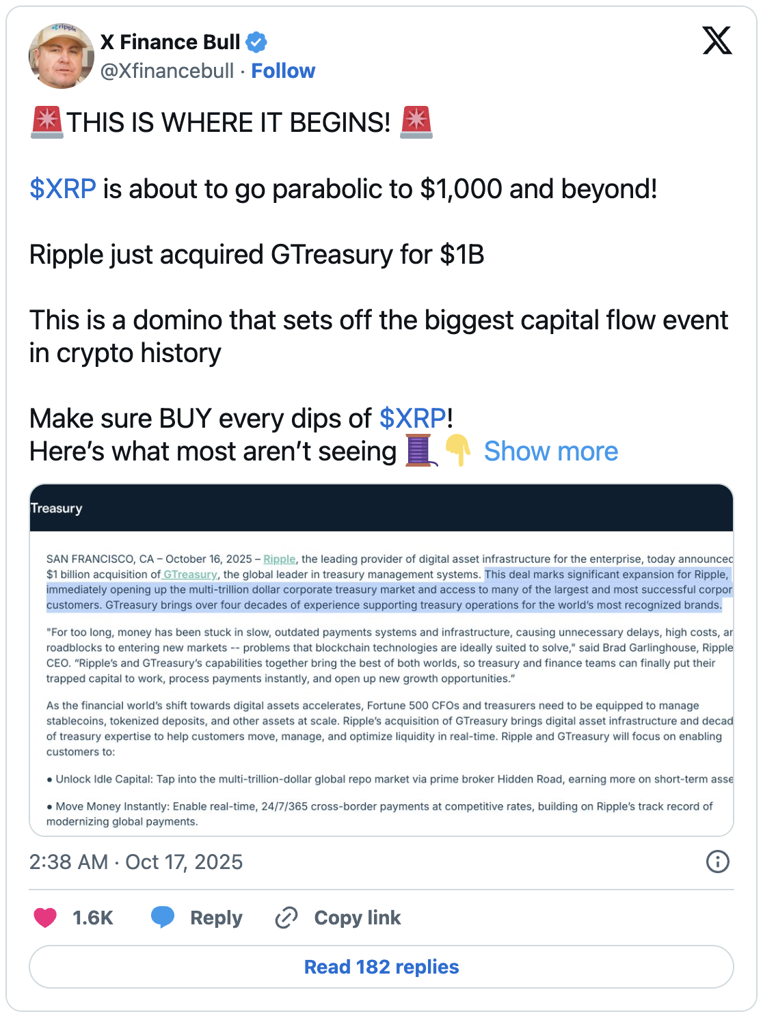This screenshot has width=763, height=1018.
Task: Click the first $XRP cashtag
Action: click(x=63, y=189)
